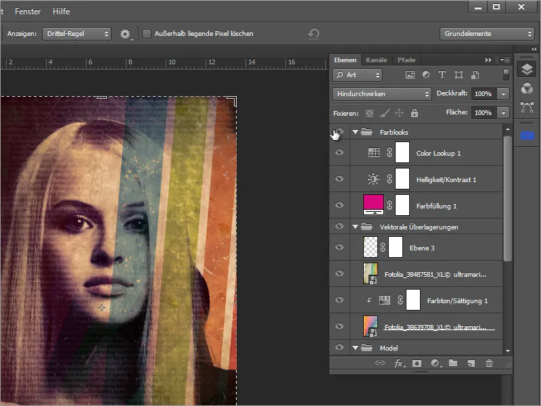This screenshot has width=541, height=406.
Task: Toggle visibility of Fotolia_38639708_XL layer
Action: coord(339,326)
